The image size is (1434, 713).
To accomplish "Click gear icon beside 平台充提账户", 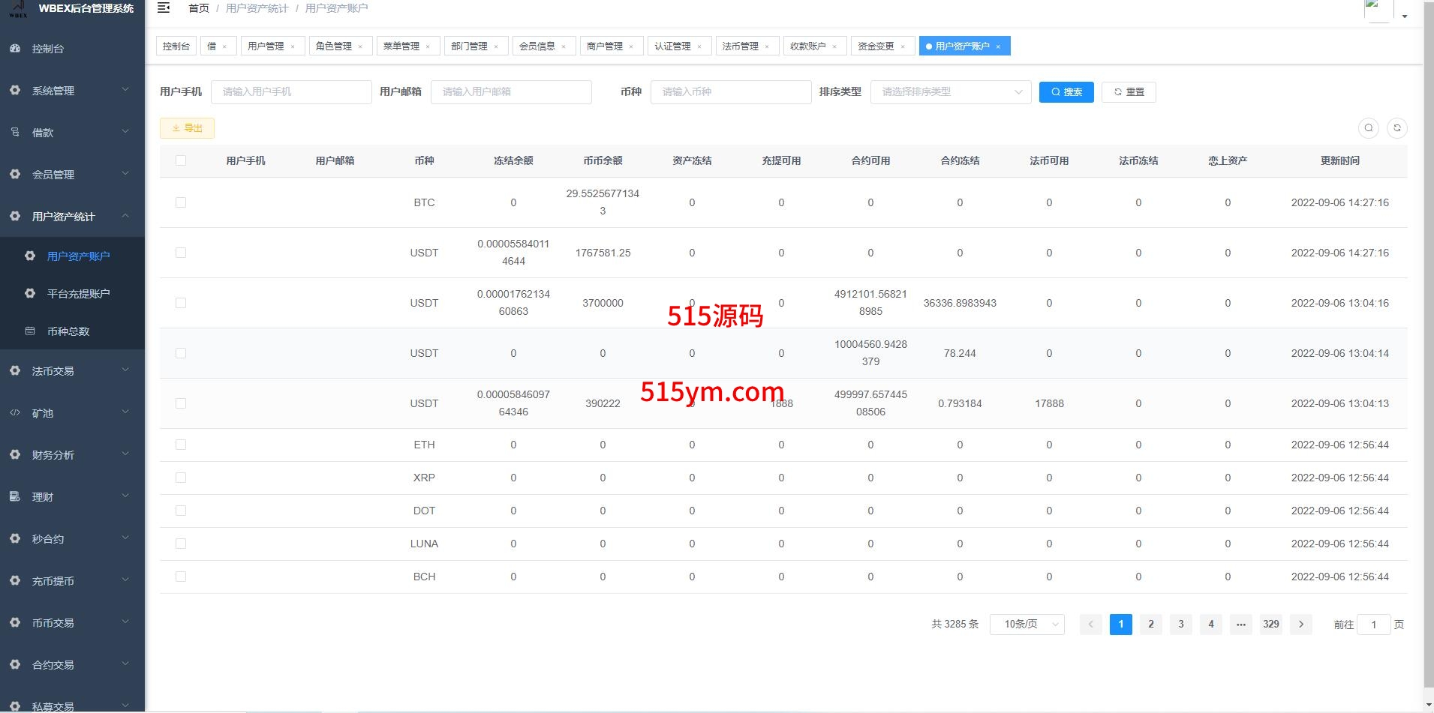I will pos(30,294).
